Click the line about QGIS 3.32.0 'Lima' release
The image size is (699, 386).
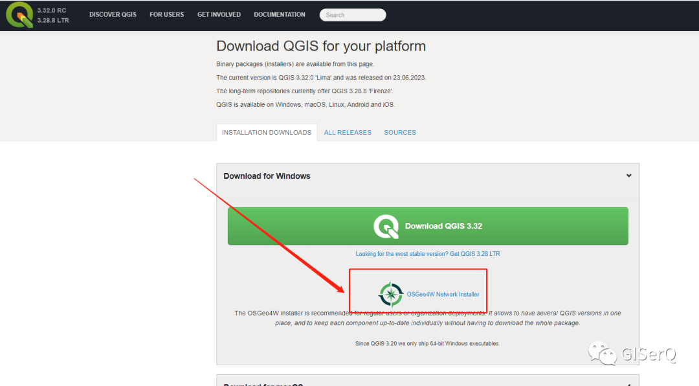click(x=321, y=78)
